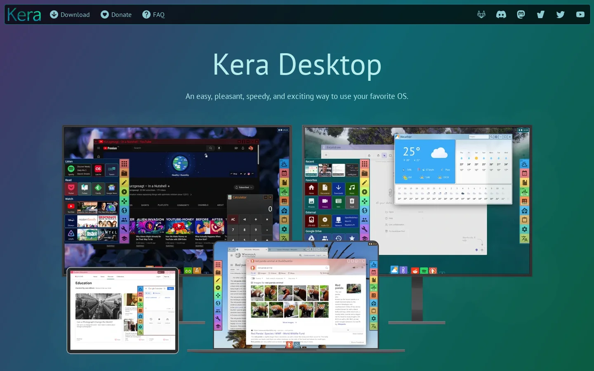Launch Feedly from the Read section

pyautogui.click(x=98, y=188)
